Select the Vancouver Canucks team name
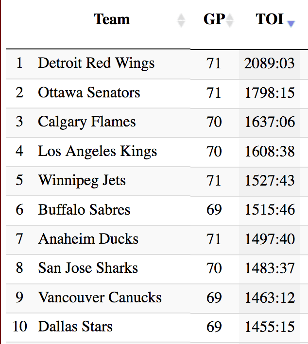 click(100, 297)
